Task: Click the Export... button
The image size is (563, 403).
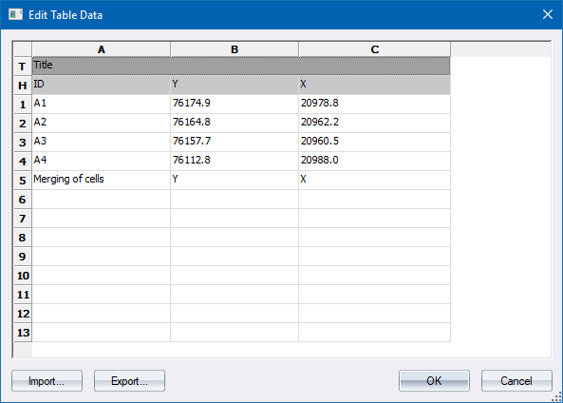Action: coord(130,381)
